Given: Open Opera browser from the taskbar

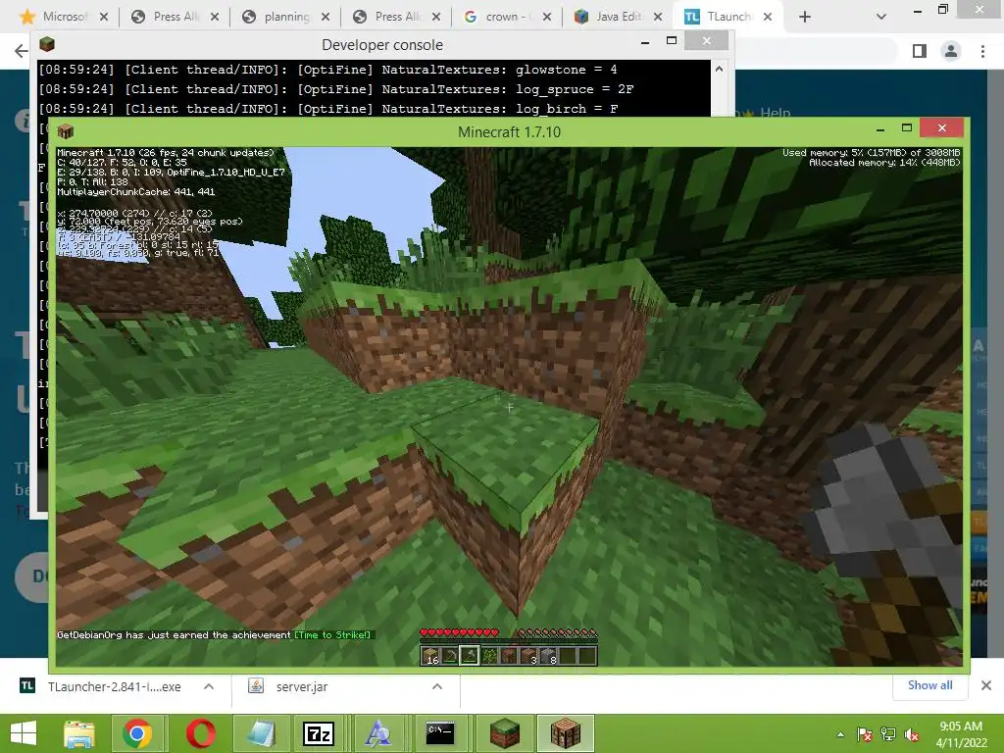Looking at the screenshot, I should click(x=201, y=733).
